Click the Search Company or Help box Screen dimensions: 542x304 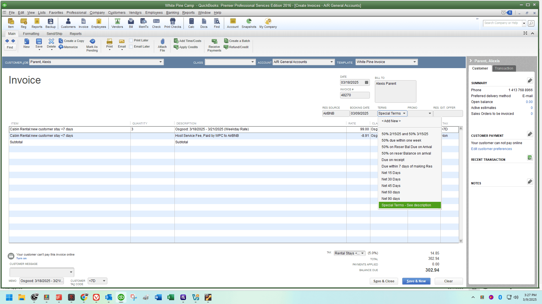point(502,23)
